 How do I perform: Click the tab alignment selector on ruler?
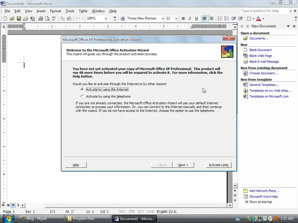(x=4, y=26)
